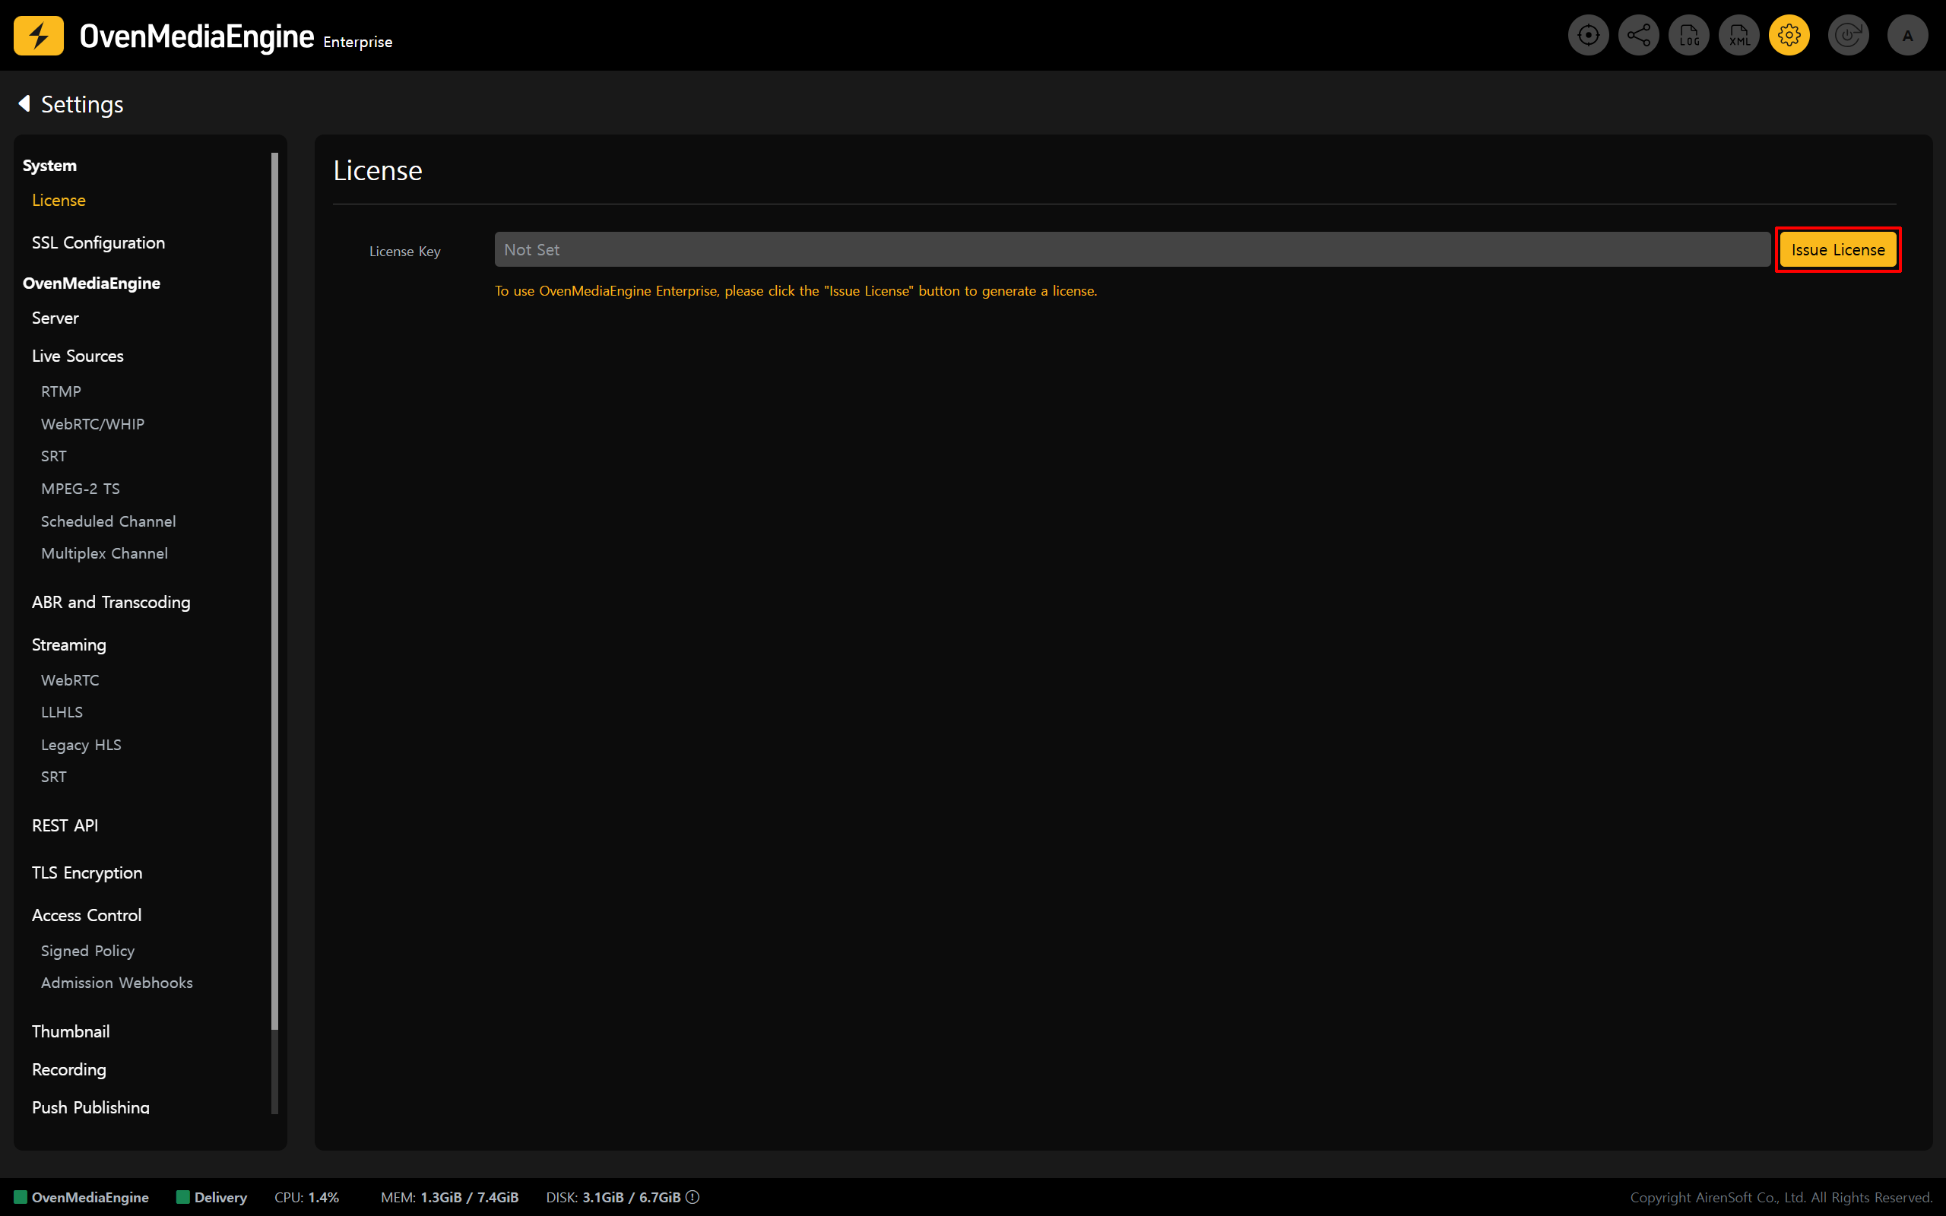Click the disk info icon in status bar

tap(693, 1197)
